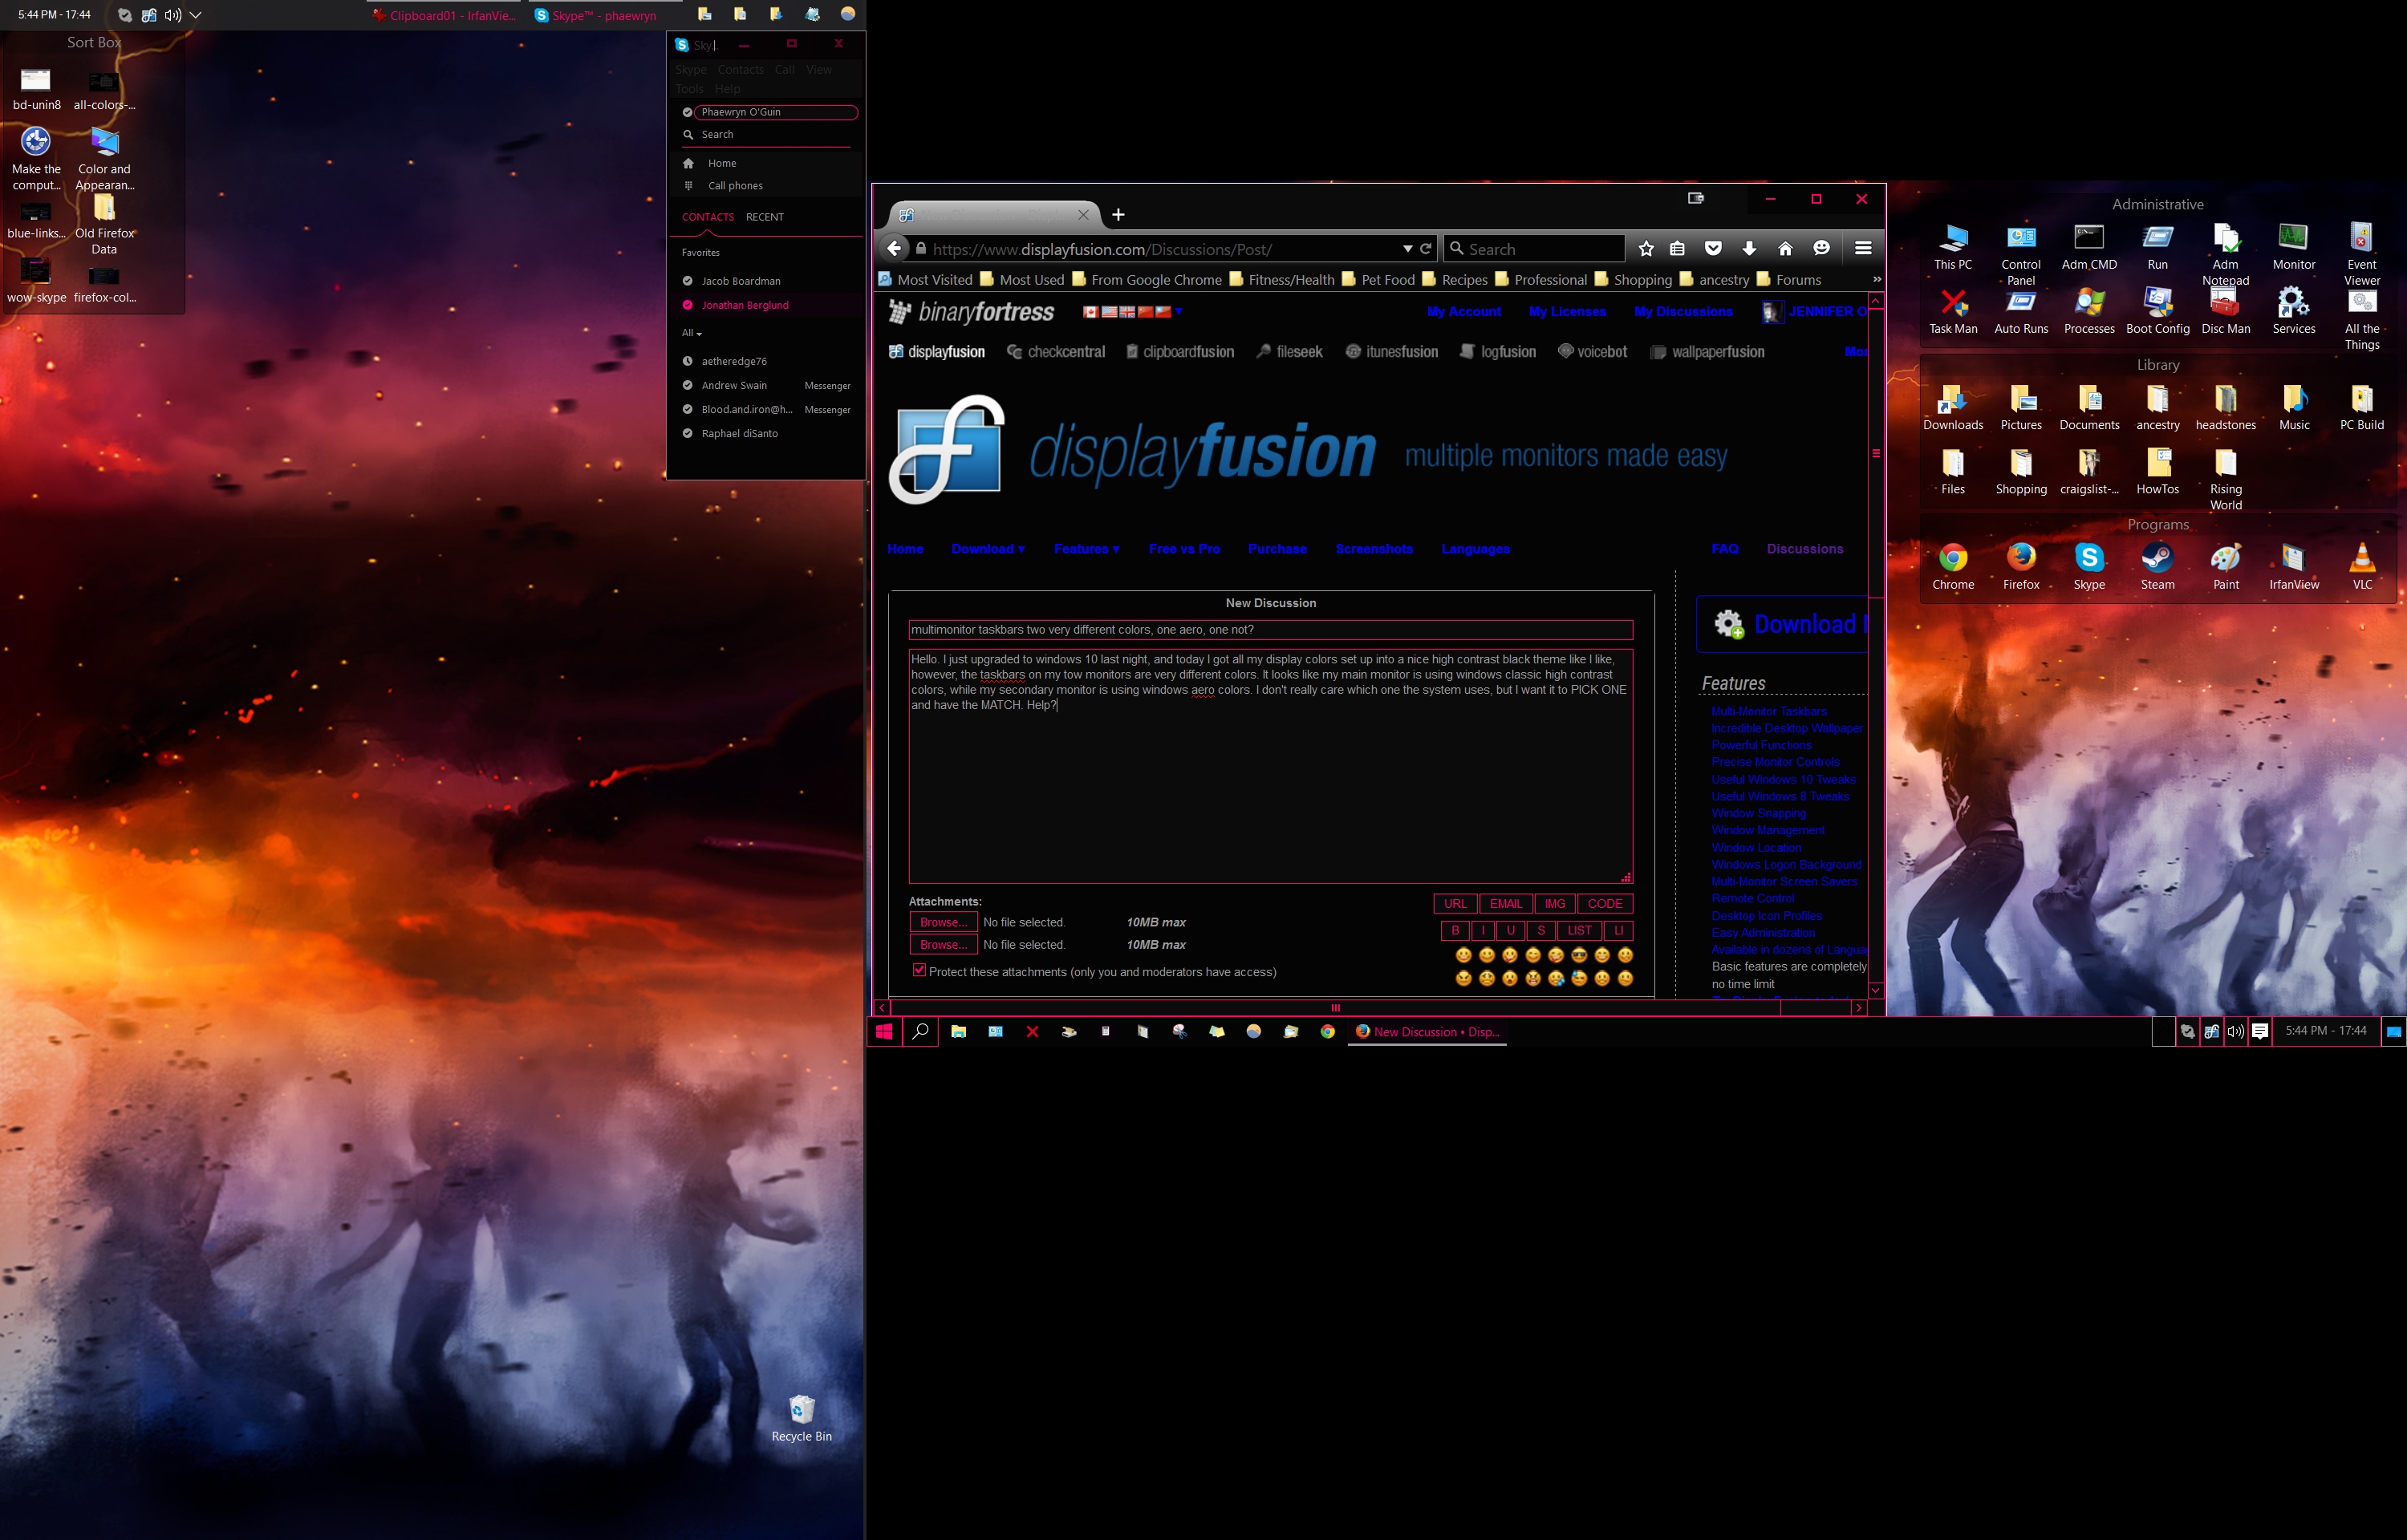Open Steam from the Programs desktop group
This screenshot has width=2407, height=1540.
point(2157,566)
